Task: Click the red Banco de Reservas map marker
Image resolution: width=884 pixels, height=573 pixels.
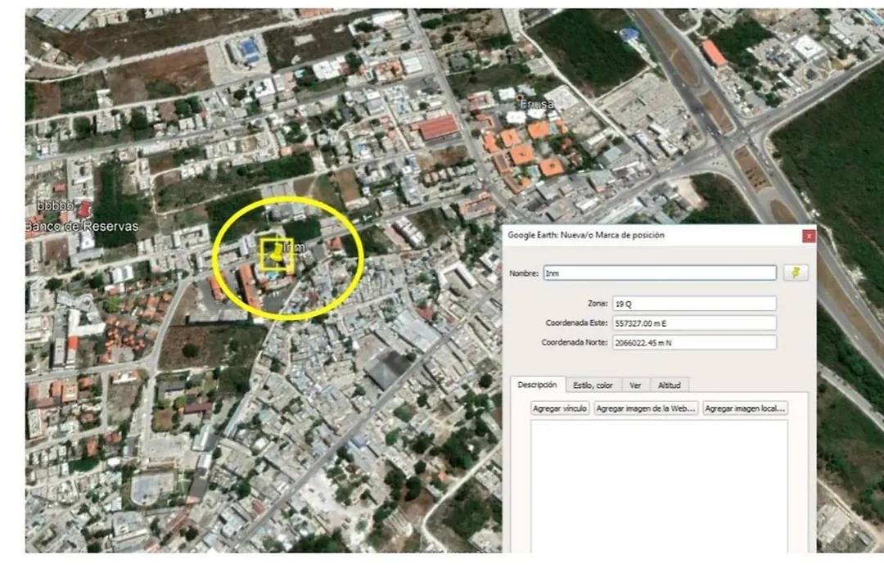Action: click(x=84, y=210)
